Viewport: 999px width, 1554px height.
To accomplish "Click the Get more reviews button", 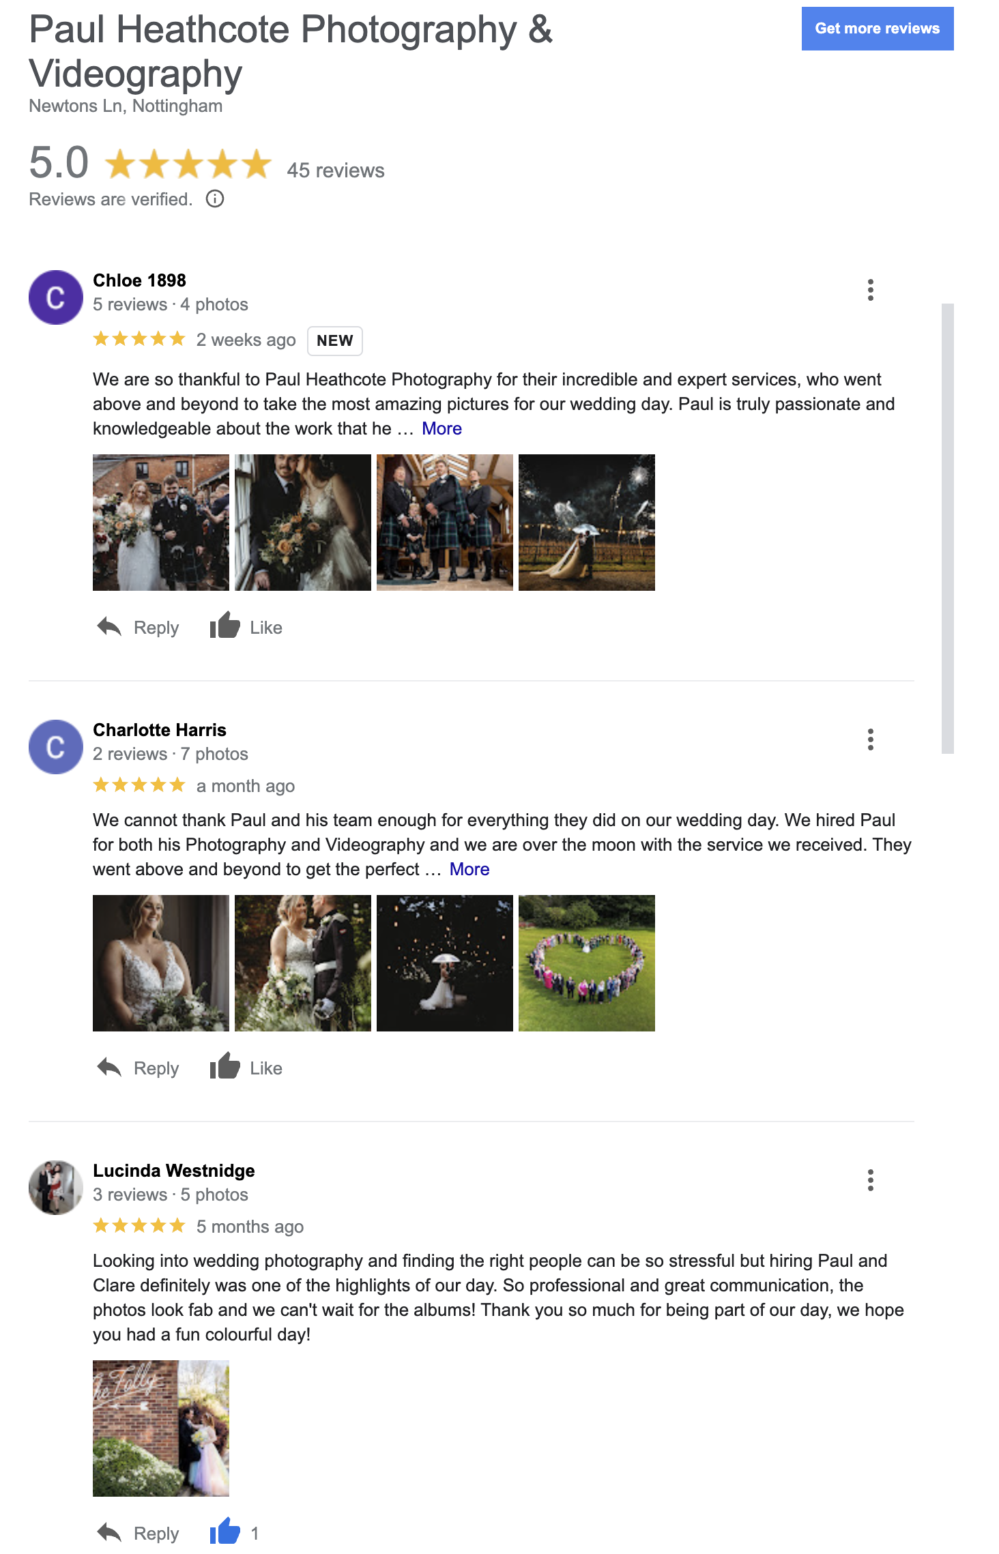I will 878,29.
